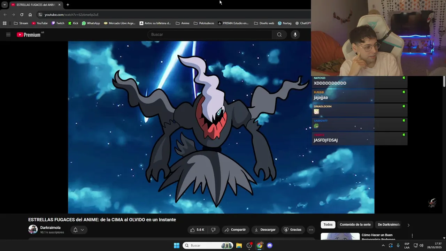Click the YouTube search magnifier button
The width and height of the screenshot is (446, 251).
(279, 35)
